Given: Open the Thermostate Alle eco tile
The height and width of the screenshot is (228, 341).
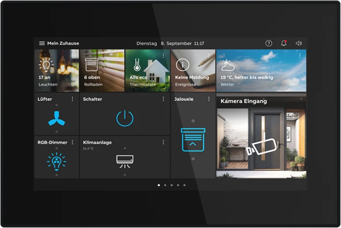Looking at the screenshot, I should [x=147, y=71].
